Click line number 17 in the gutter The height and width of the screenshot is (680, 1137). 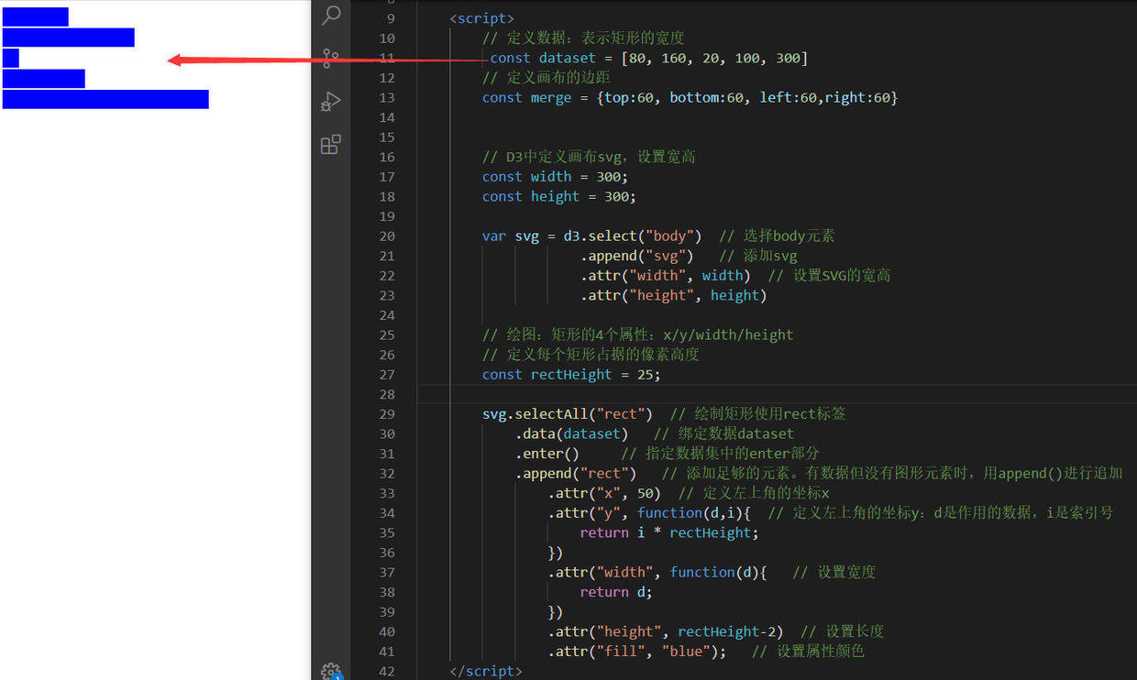tap(387, 177)
